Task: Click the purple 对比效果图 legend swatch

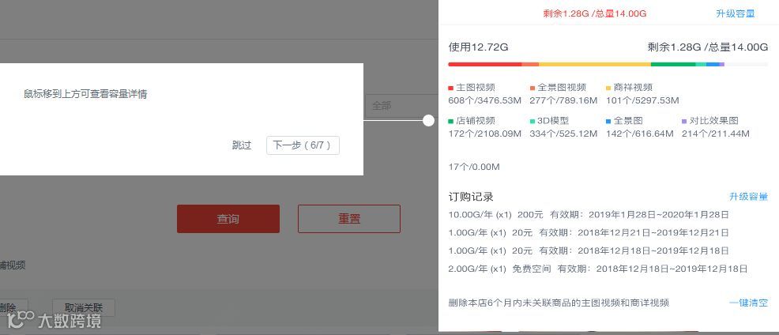Action: (x=685, y=121)
